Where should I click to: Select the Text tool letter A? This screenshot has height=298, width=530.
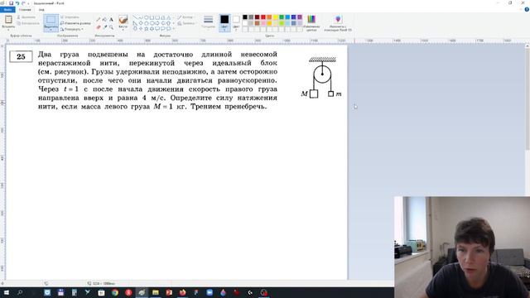(x=111, y=20)
